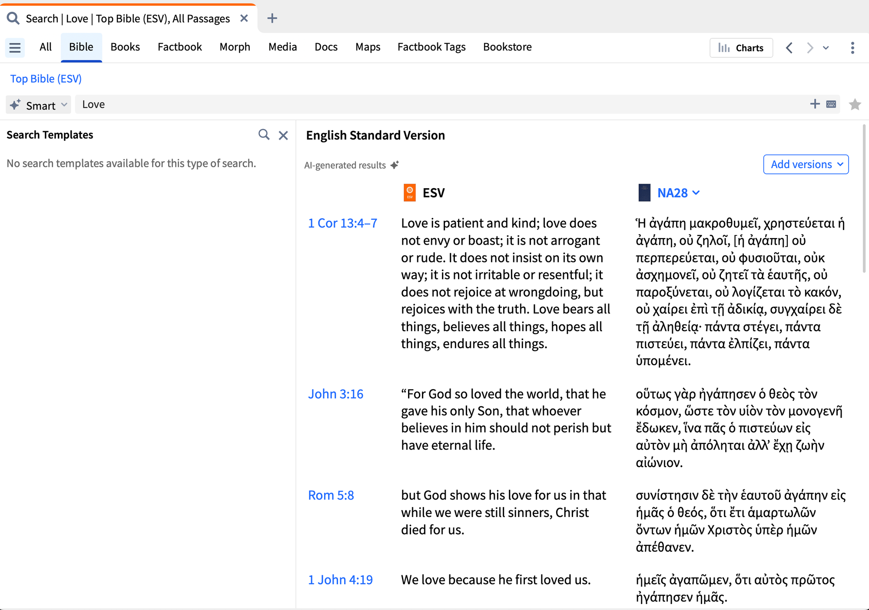Expand the NA28 version dropdown
The width and height of the screenshot is (869, 610).
tap(696, 192)
